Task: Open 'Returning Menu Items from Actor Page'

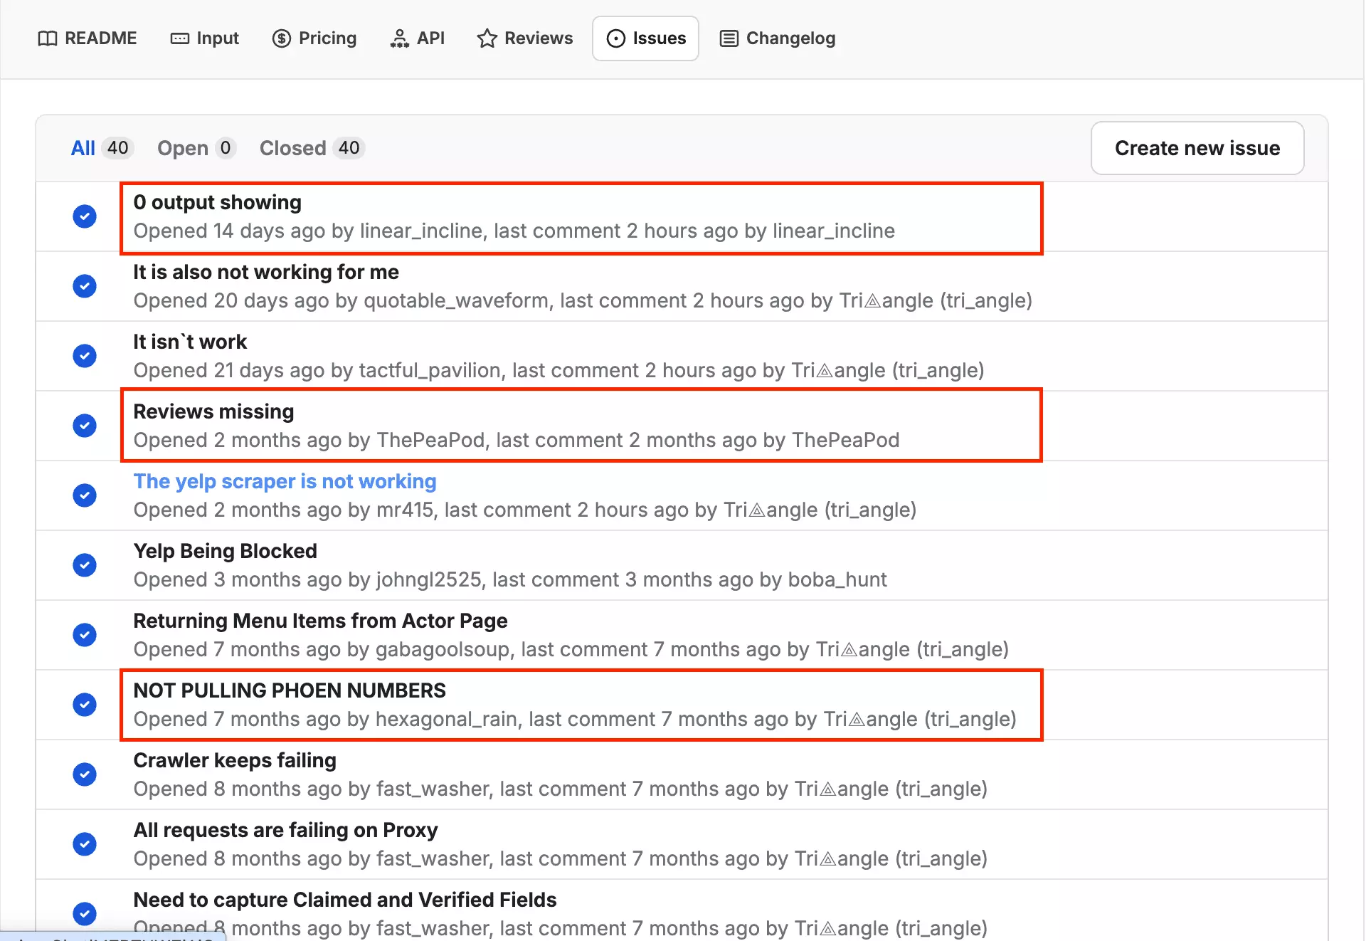Action: (320, 621)
